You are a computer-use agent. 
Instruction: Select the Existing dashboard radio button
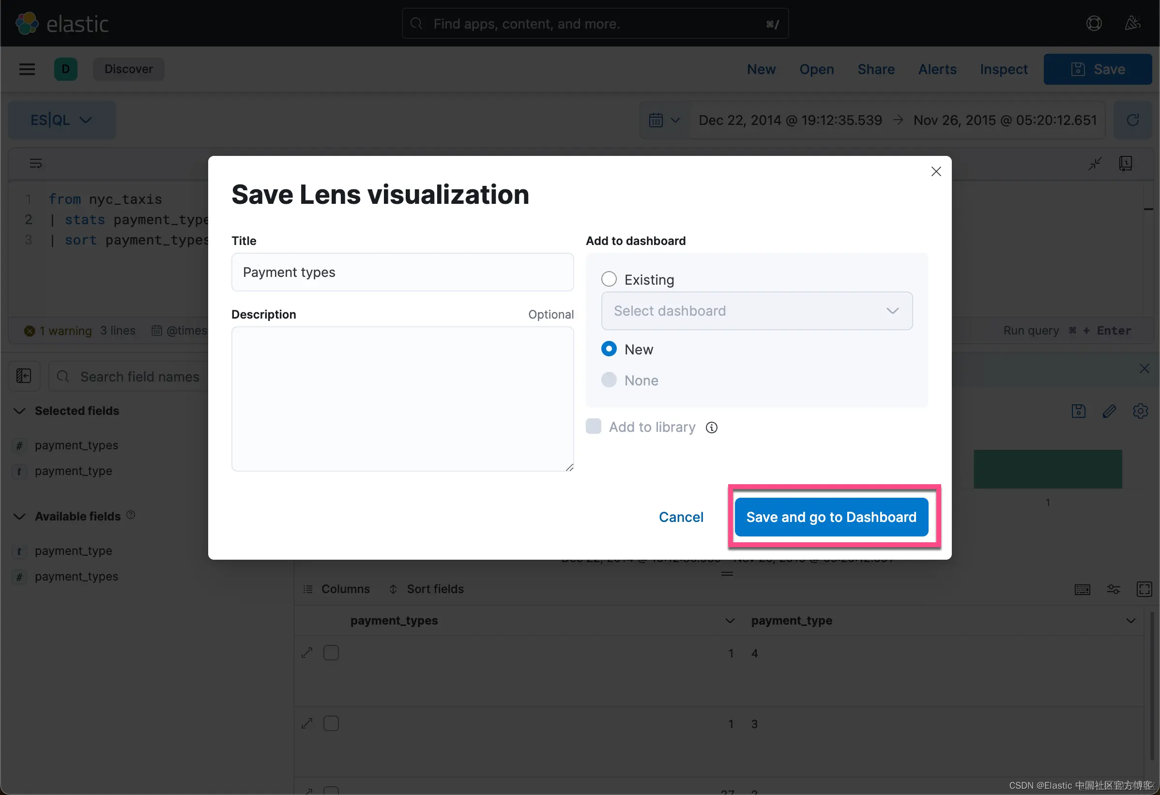609,279
